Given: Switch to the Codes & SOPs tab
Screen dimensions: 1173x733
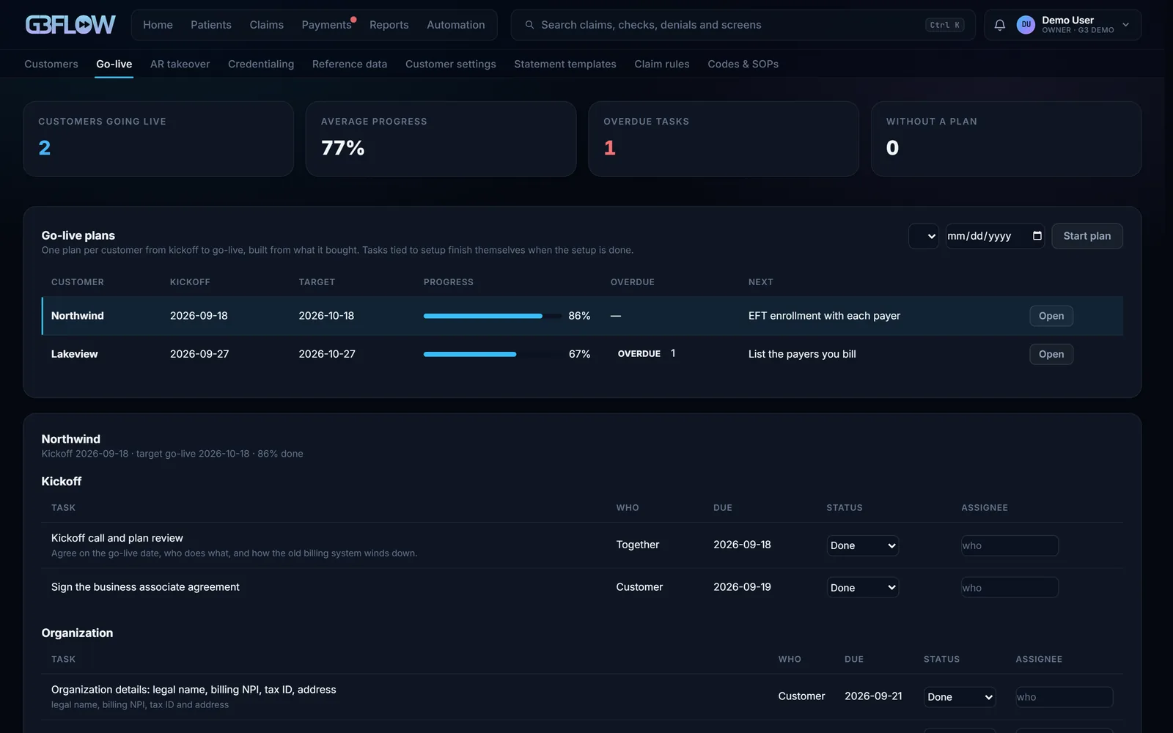Looking at the screenshot, I should pyautogui.click(x=743, y=64).
